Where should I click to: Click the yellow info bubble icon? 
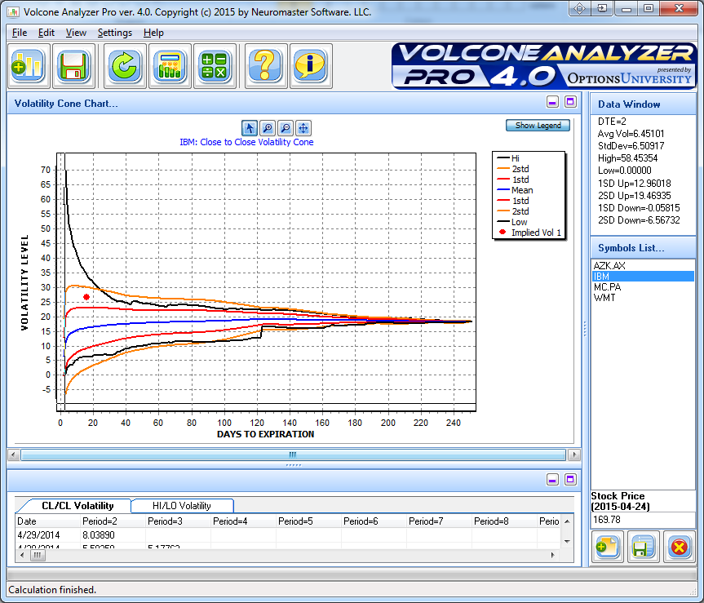coord(311,66)
